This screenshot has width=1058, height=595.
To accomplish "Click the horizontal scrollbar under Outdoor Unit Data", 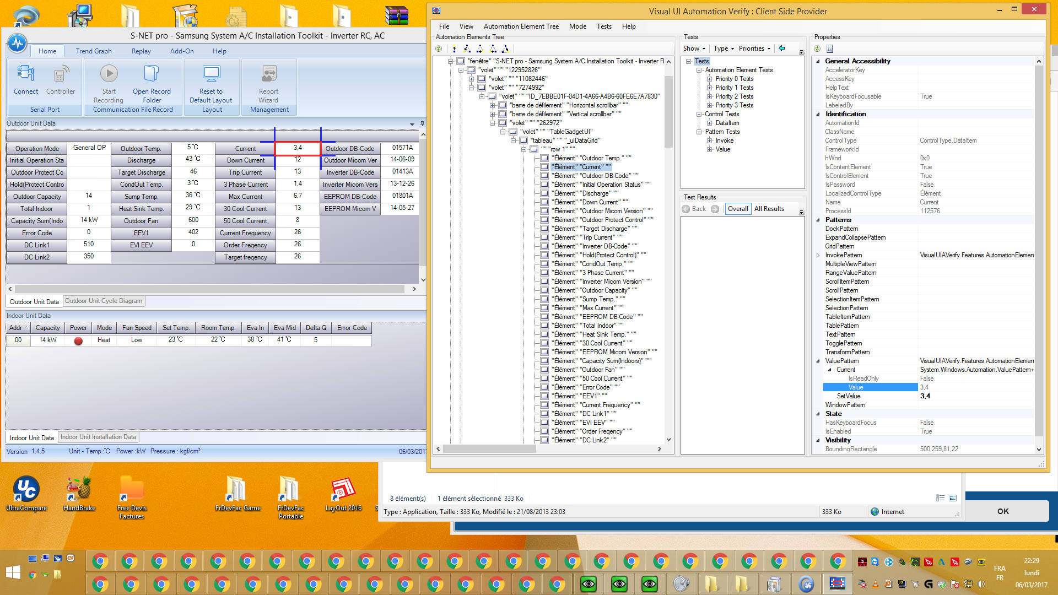I will point(209,289).
